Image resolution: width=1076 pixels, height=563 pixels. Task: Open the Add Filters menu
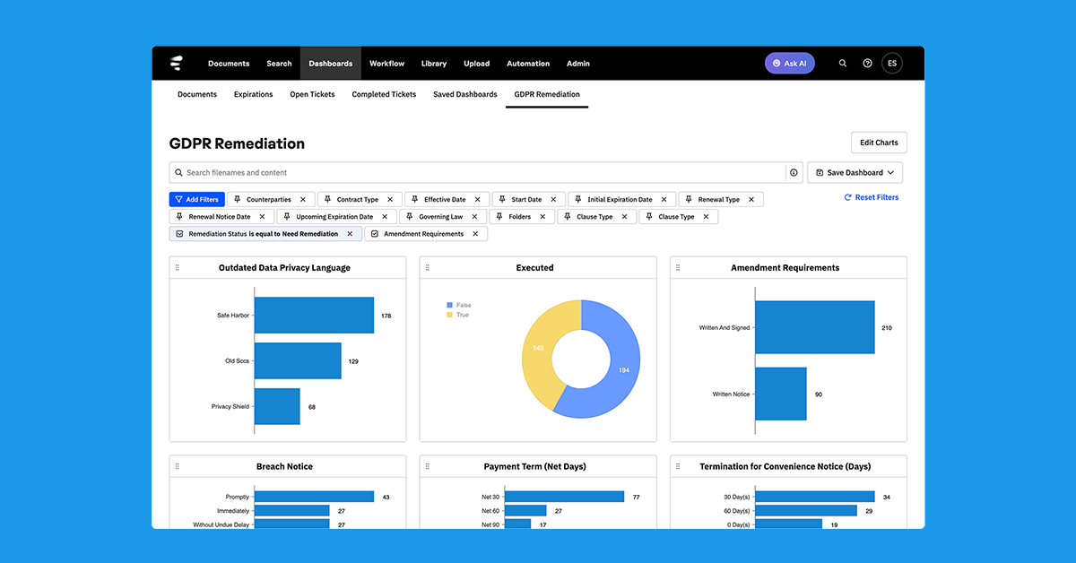pos(196,199)
